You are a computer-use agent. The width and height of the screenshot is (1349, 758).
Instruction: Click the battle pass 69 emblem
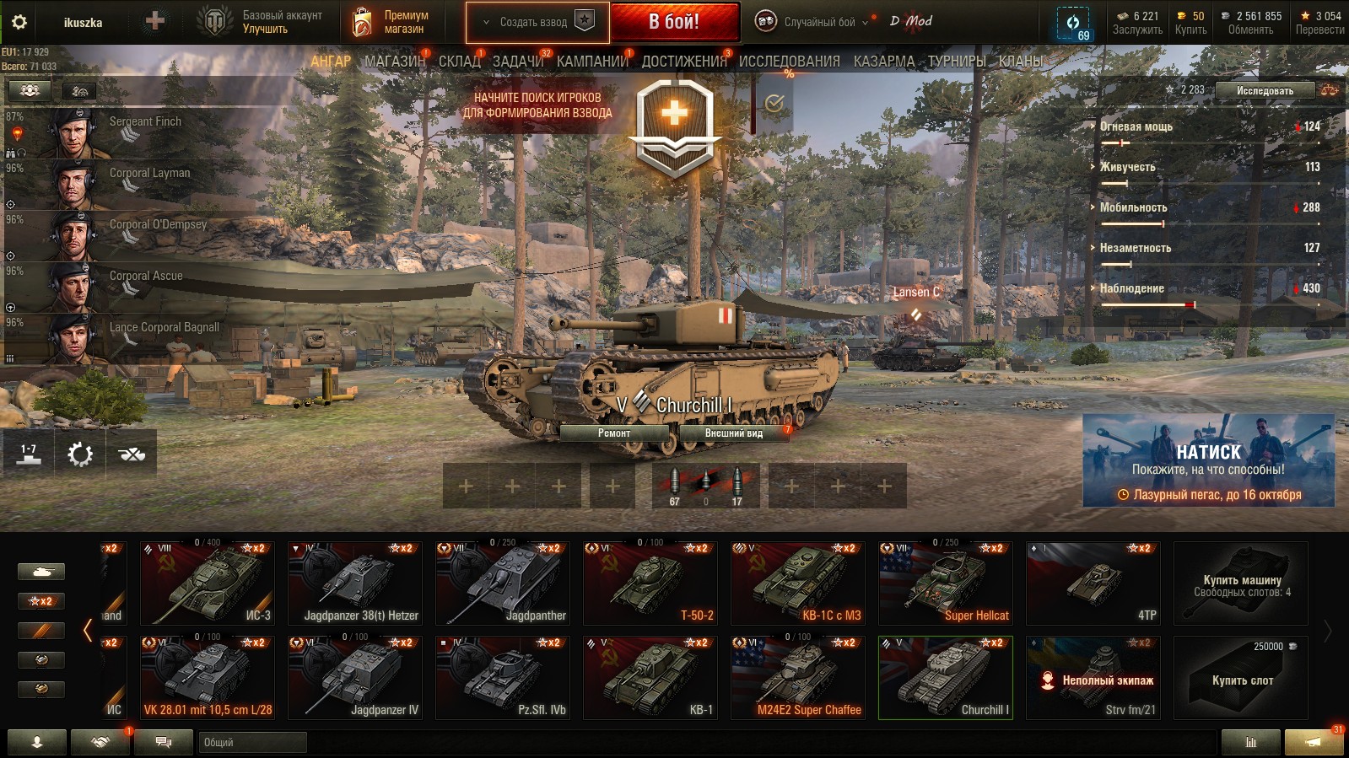click(1073, 23)
